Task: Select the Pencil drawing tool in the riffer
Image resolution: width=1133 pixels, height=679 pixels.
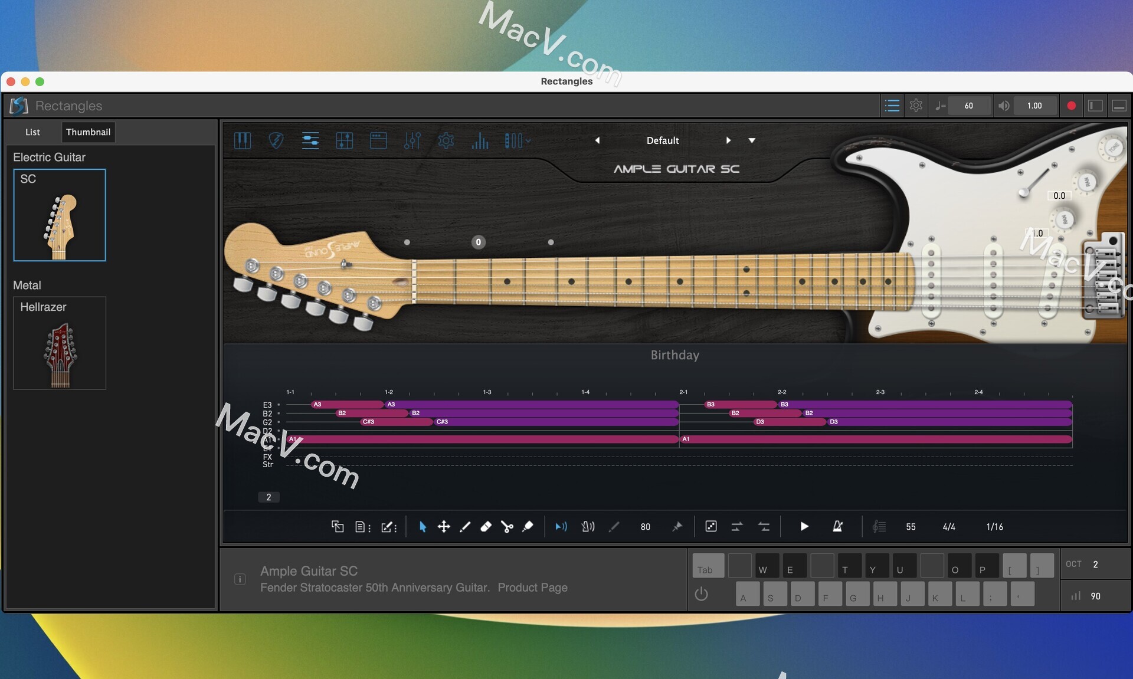Action: coord(465,527)
